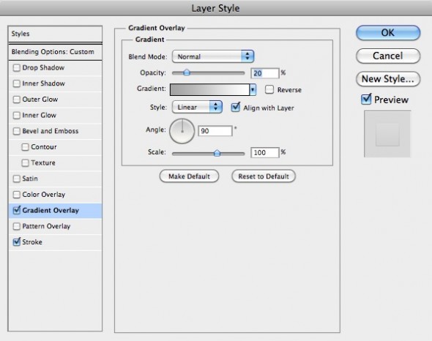The width and height of the screenshot is (432, 341).
Task: Click the angle dial control
Action: pos(182,131)
